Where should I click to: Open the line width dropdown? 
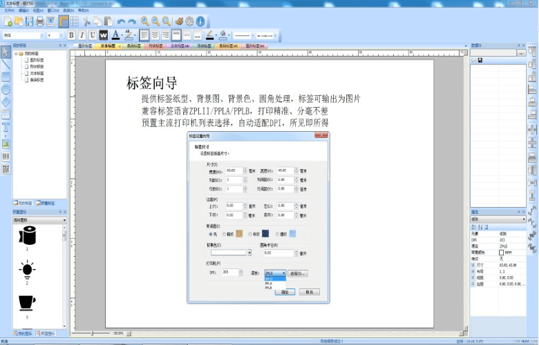[x=253, y=35]
